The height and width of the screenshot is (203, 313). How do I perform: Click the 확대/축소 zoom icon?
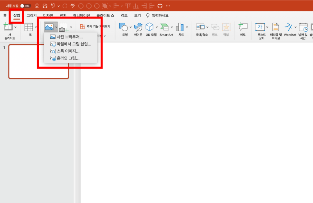200,27
